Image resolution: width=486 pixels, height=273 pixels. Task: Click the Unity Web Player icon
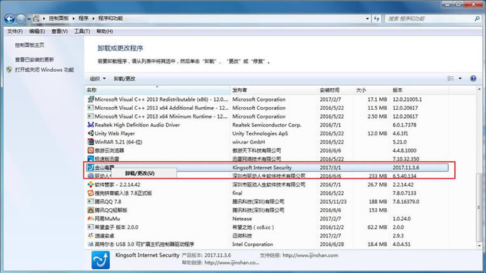tap(90, 133)
